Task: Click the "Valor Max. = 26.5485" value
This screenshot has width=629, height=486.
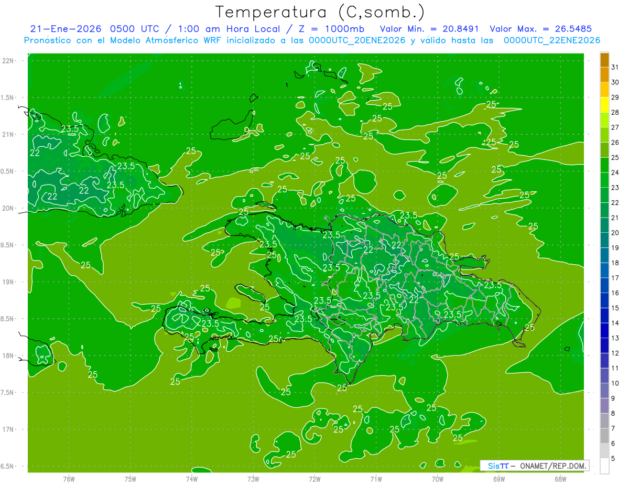Action: click(x=540, y=29)
